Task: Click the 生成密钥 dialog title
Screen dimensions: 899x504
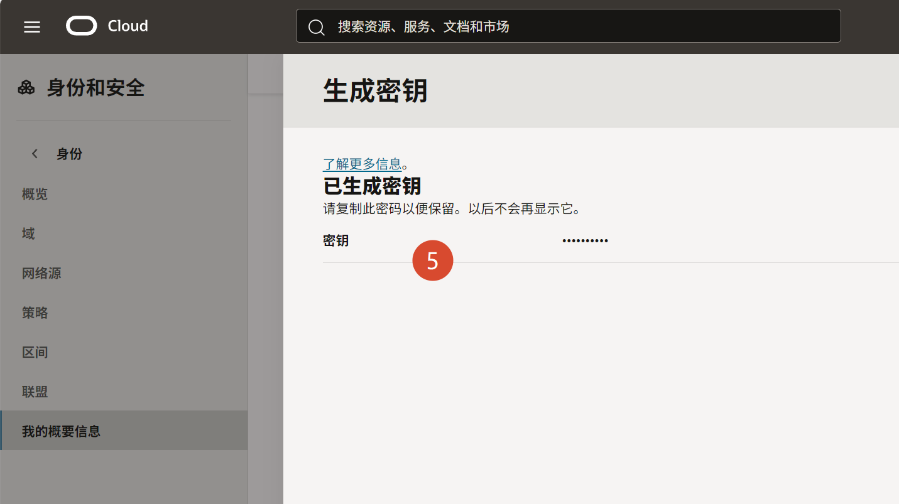Action: click(x=375, y=91)
